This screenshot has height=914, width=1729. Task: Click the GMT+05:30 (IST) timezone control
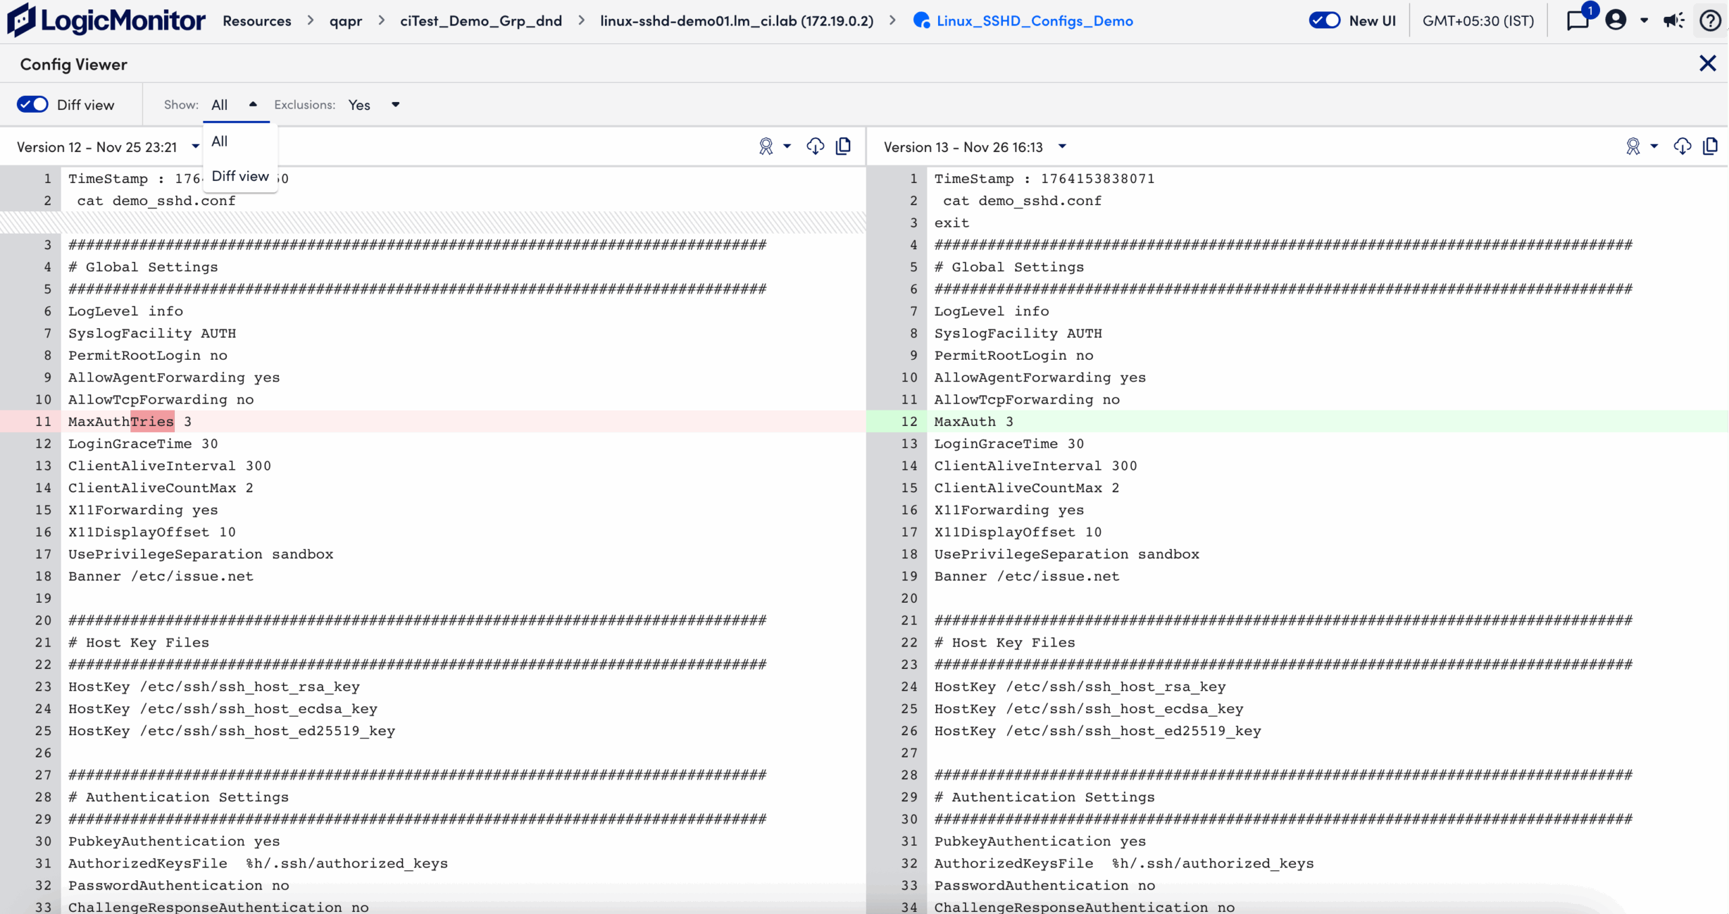1478,20
